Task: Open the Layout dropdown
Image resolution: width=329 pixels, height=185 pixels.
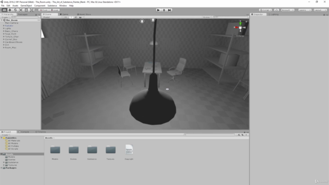Action: 320,10
